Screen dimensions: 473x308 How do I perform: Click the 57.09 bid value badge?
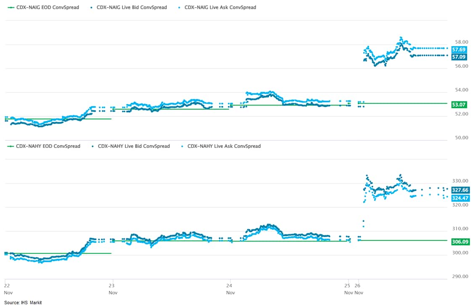click(x=459, y=57)
